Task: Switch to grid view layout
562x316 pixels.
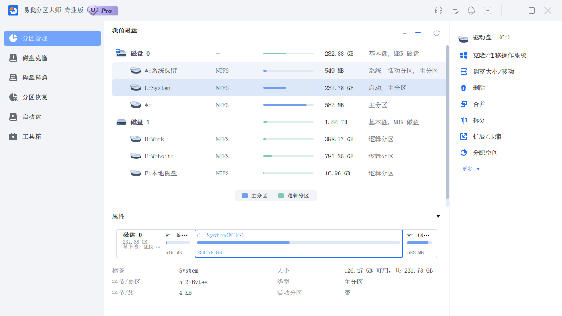Action: [403, 32]
